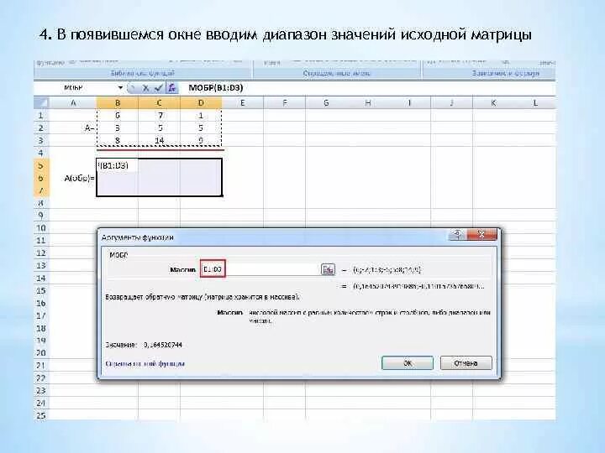
Task: Click the formula bar Cancel X icon
Action: coord(145,88)
